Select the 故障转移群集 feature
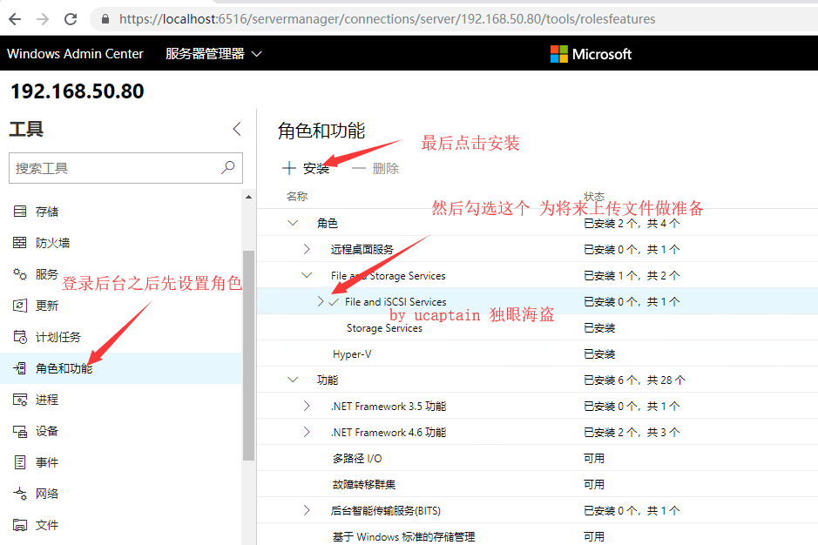 [537, 484]
